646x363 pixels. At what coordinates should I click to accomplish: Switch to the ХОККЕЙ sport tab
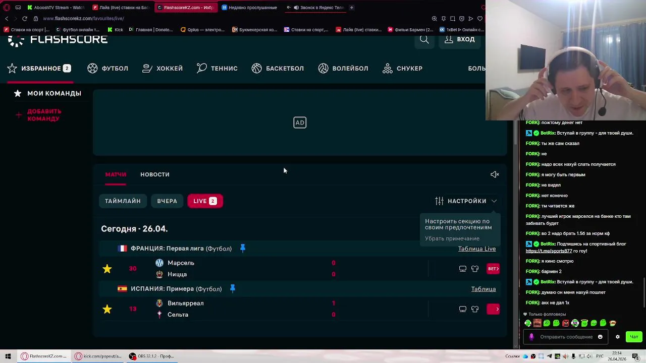click(x=163, y=69)
